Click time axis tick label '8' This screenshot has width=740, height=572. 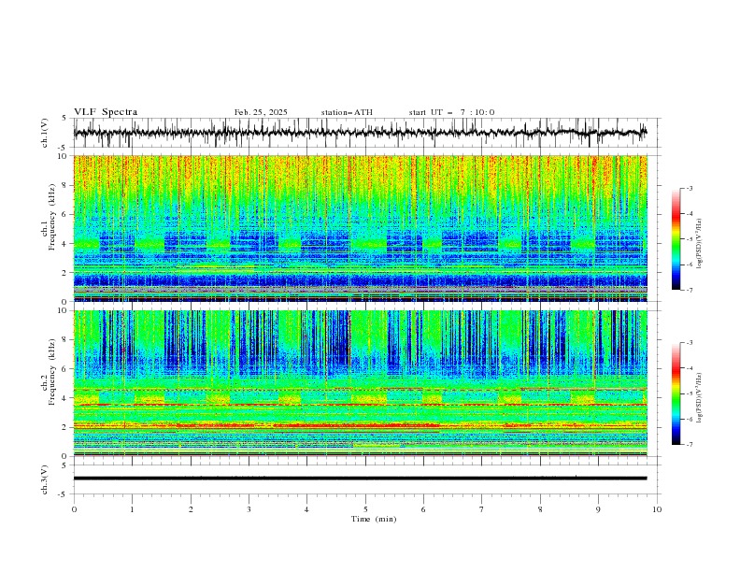pyautogui.click(x=540, y=509)
